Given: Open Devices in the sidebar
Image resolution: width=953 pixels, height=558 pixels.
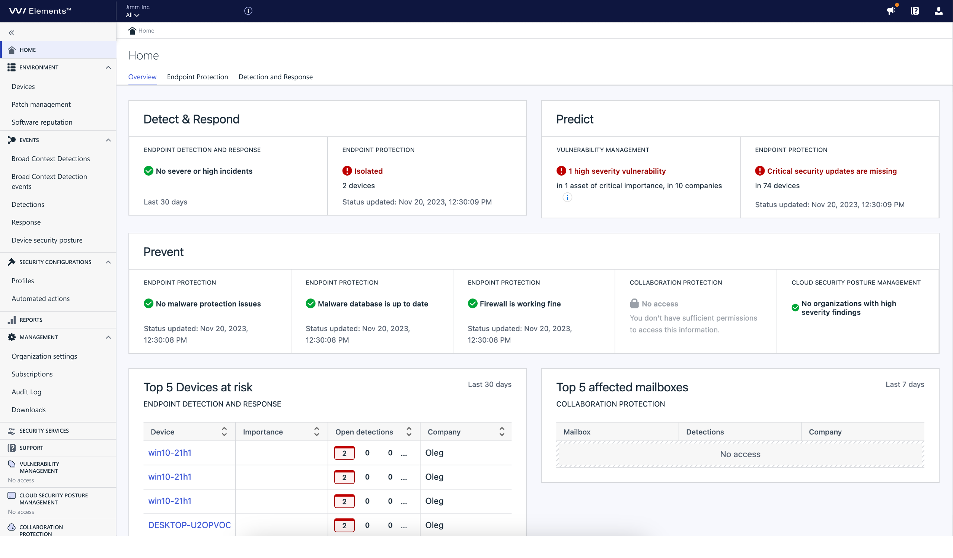Looking at the screenshot, I should (23, 87).
